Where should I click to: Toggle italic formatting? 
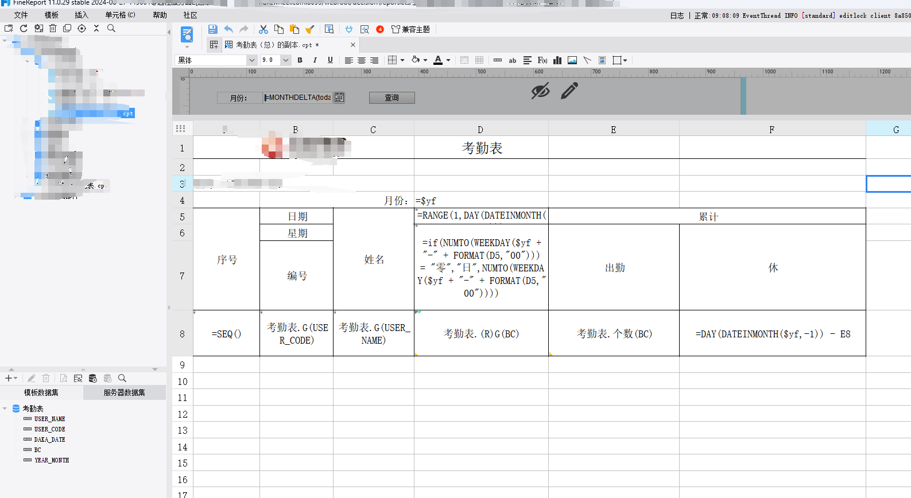pyautogui.click(x=315, y=60)
